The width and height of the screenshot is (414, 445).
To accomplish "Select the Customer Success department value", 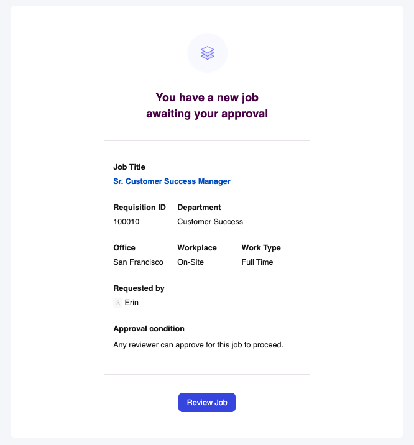I will pyautogui.click(x=210, y=222).
